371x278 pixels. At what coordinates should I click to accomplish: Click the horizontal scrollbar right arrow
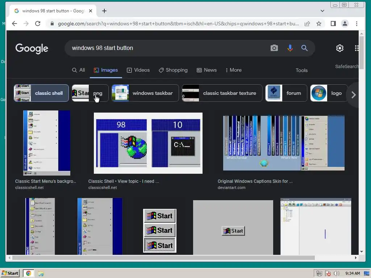tap(356, 258)
